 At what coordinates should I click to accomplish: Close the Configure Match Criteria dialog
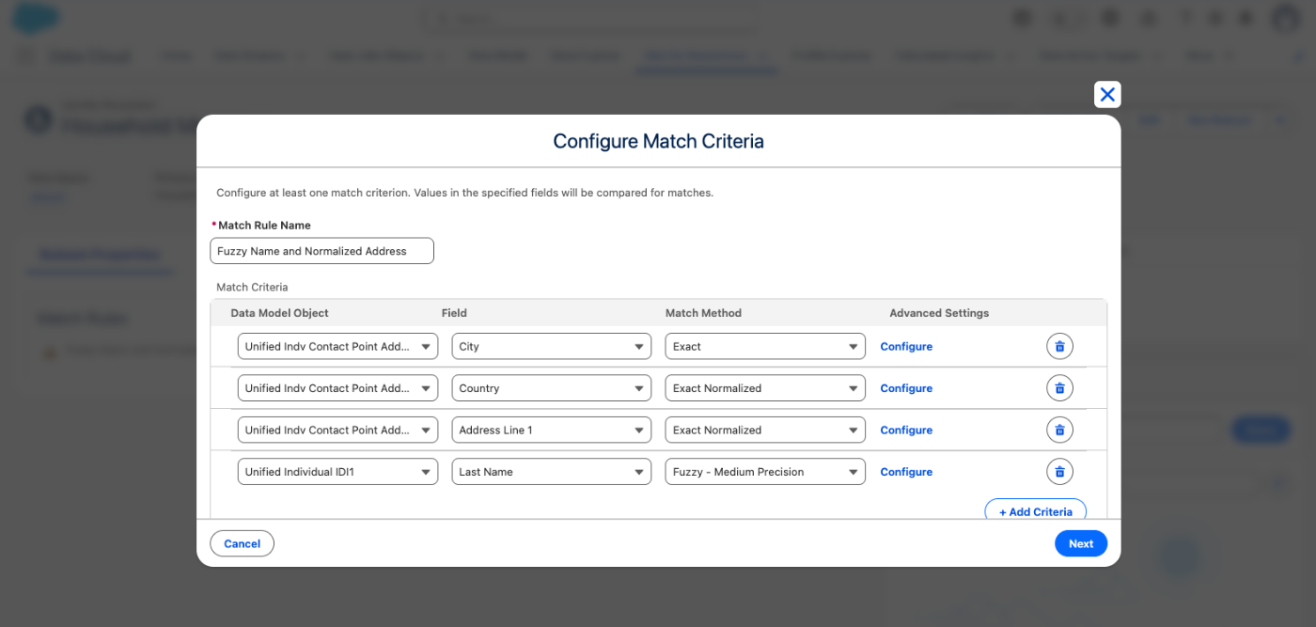1107,94
